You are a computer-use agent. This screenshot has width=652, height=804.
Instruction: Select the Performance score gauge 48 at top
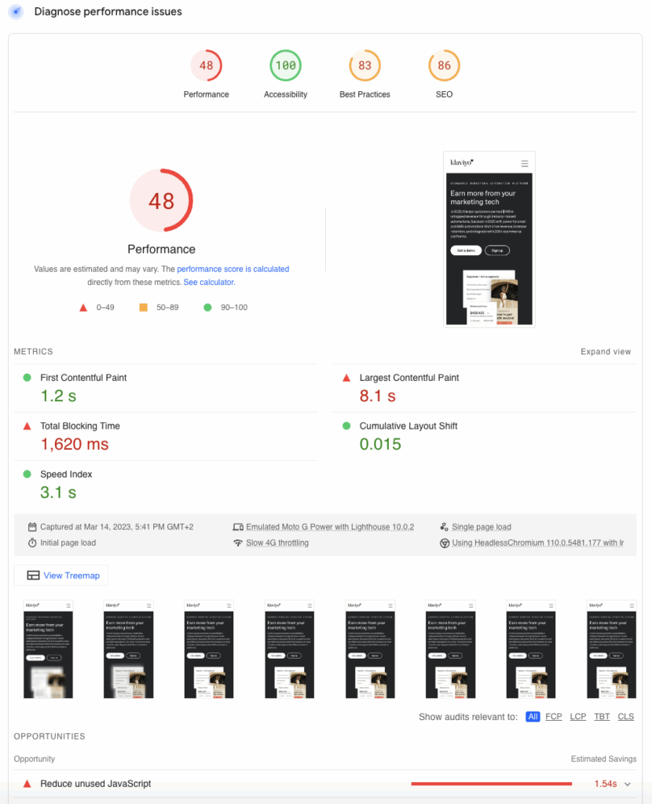tap(207, 66)
